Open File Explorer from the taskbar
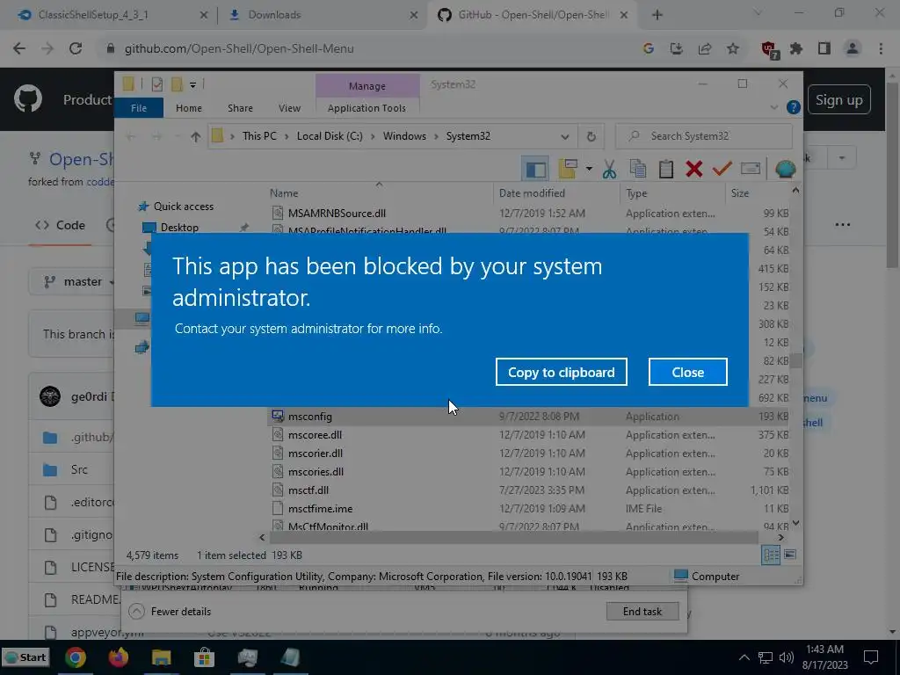The width and height of the screenshot is (900, 675). click(162, 657)
